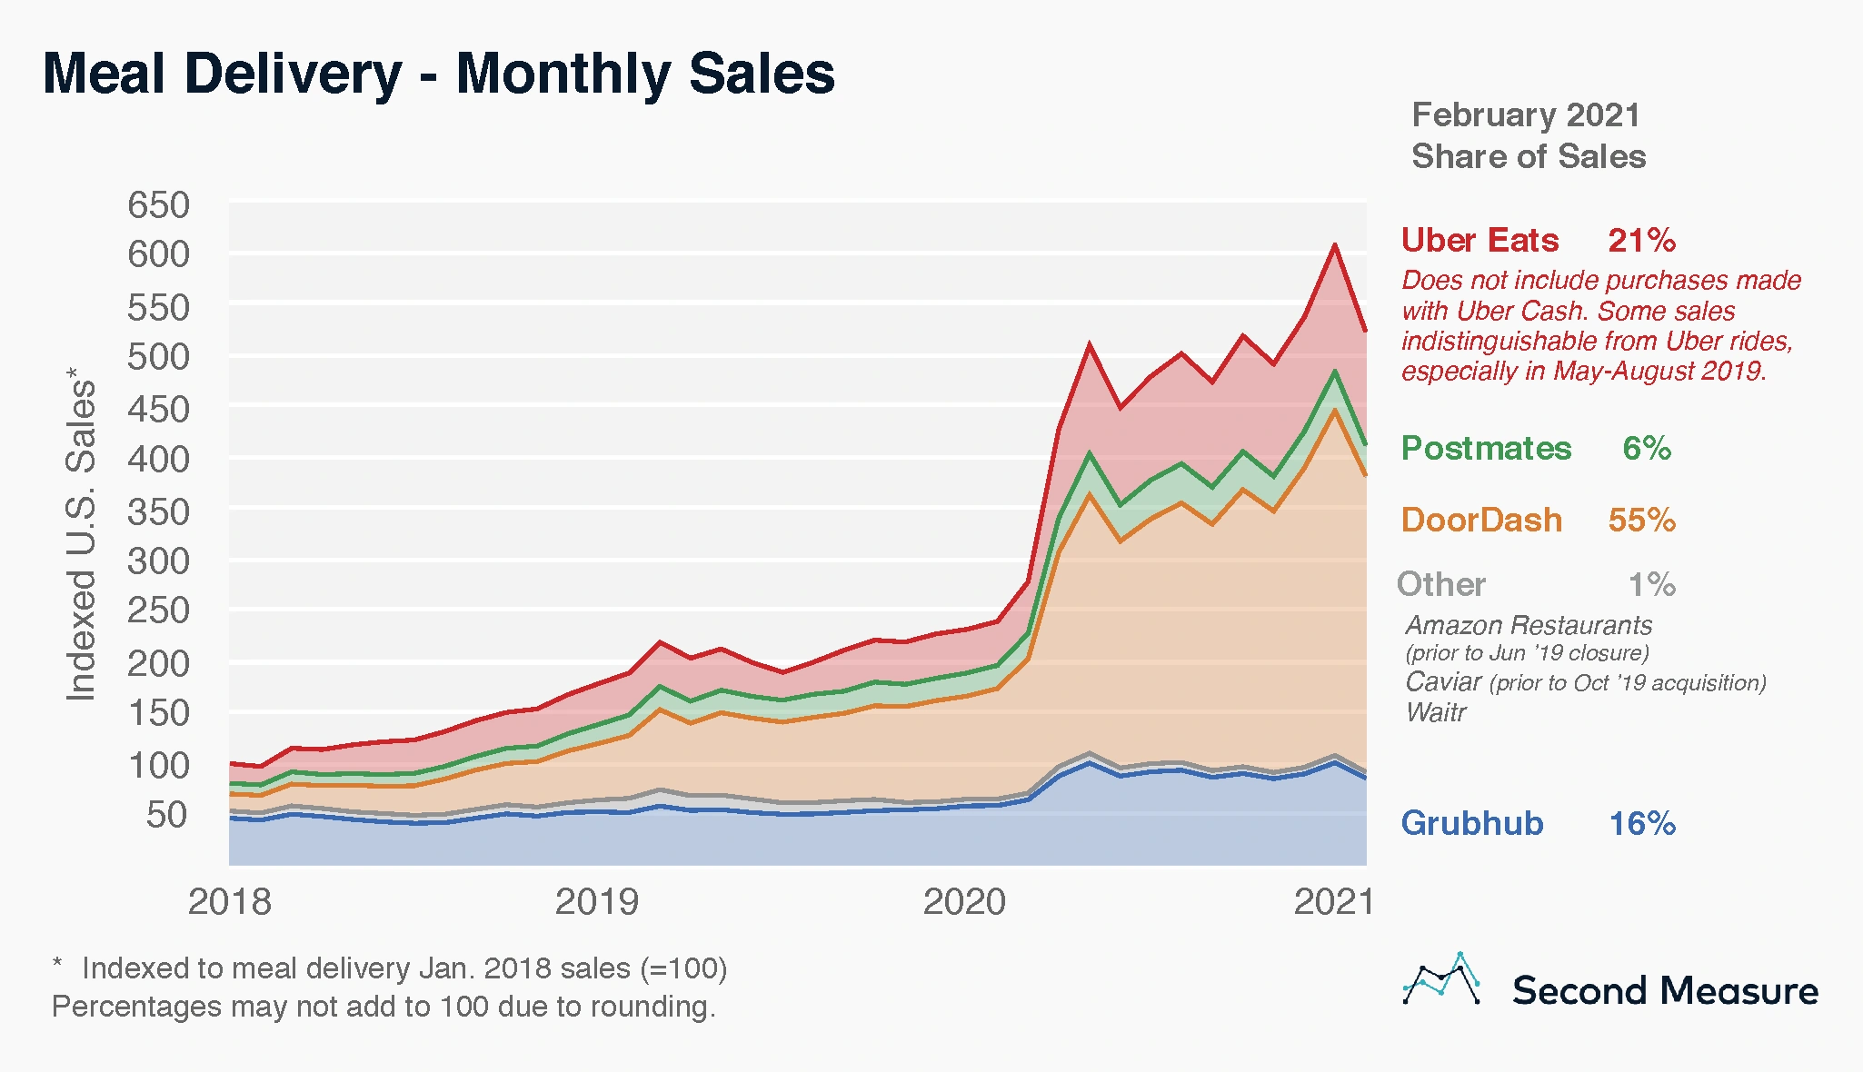The height and width of the screenshot is (1072, 1863).
Task: Click the 2019 x-axis label
Action: [x=597, y=902]
